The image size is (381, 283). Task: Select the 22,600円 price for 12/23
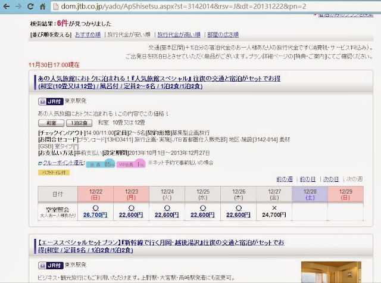tap(131, 215)
